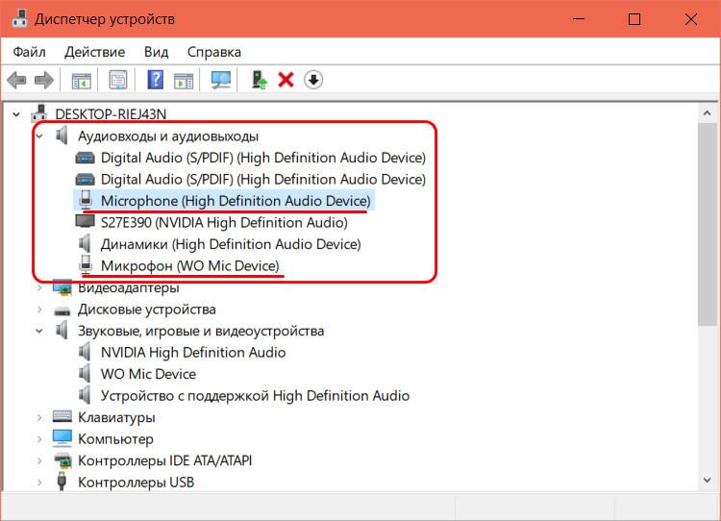Open the Вид menu

(x=157, y=52)
